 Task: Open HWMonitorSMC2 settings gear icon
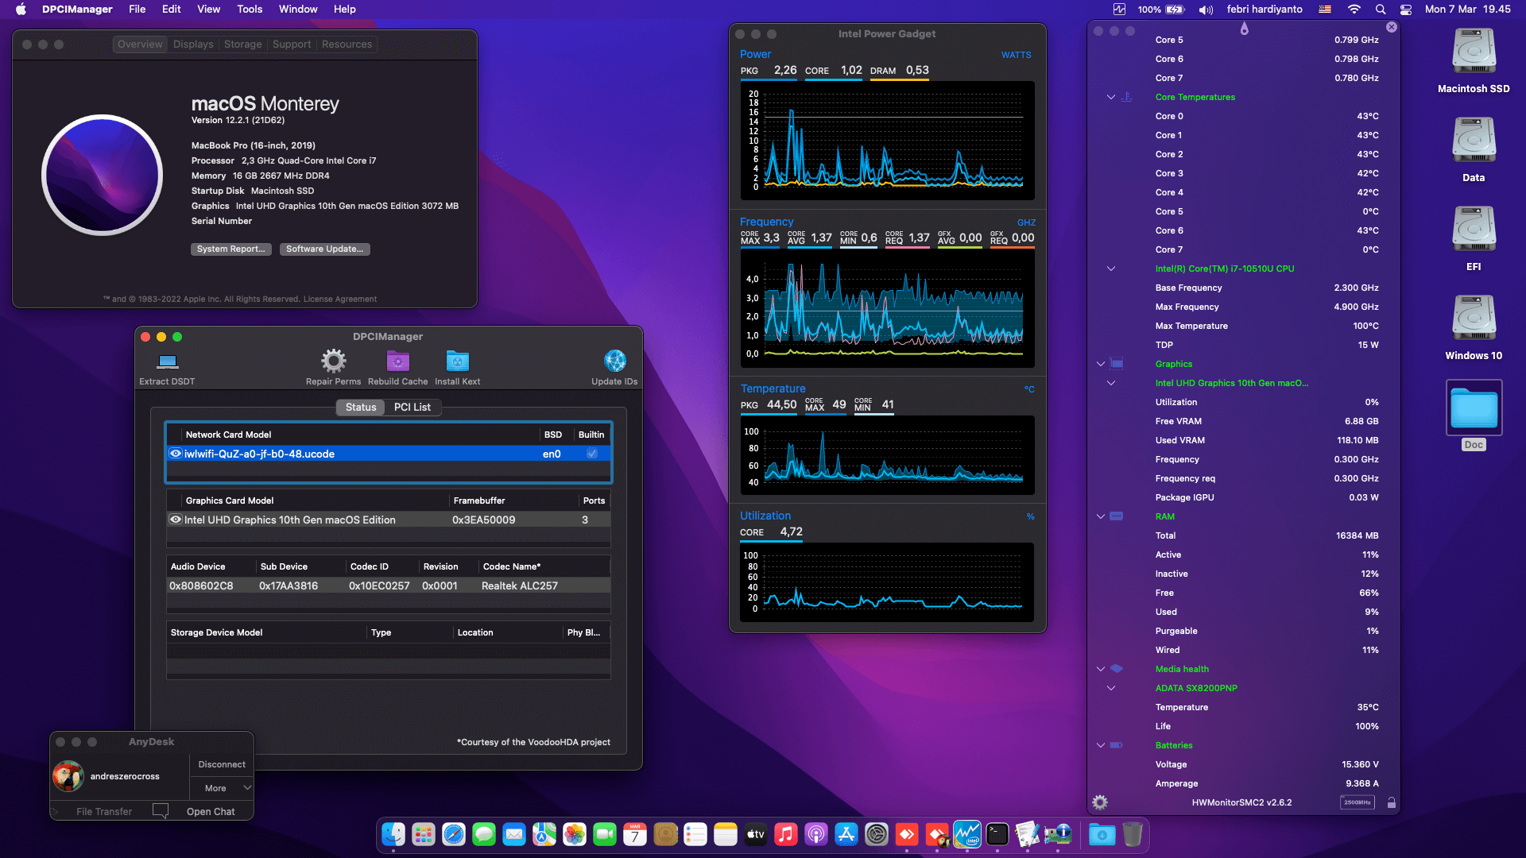click(1100, 802)
